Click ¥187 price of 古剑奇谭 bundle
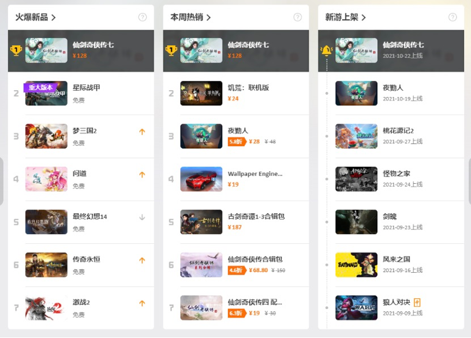Screen dimensions: 471x338 click(x=234, y=227)
